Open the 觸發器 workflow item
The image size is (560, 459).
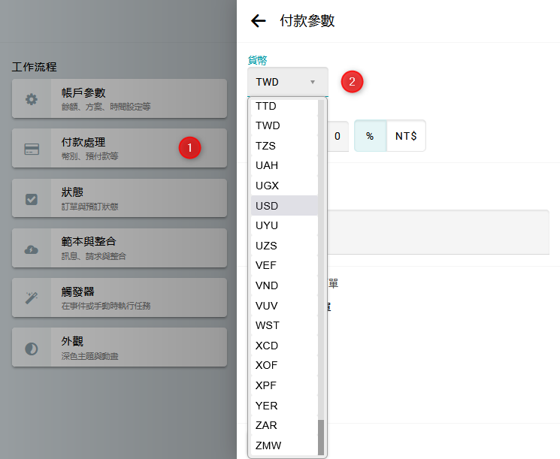point(120,297)
